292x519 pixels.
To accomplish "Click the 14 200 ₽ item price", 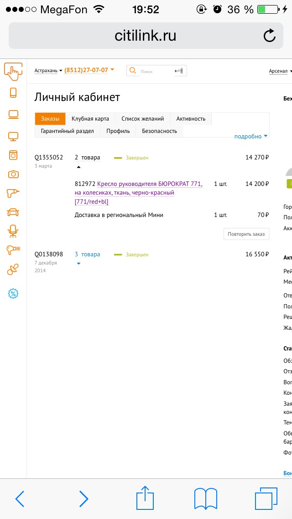I will (257, 184).
